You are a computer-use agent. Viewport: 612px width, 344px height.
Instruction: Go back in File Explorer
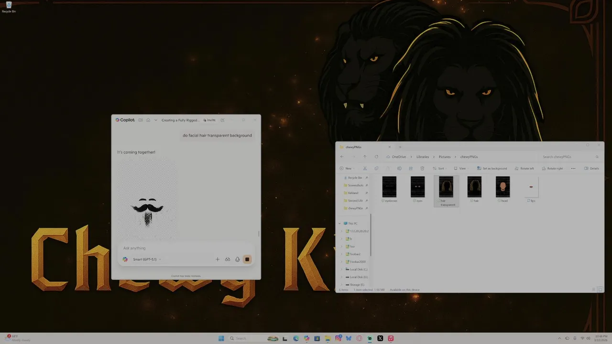click(342, 157)
